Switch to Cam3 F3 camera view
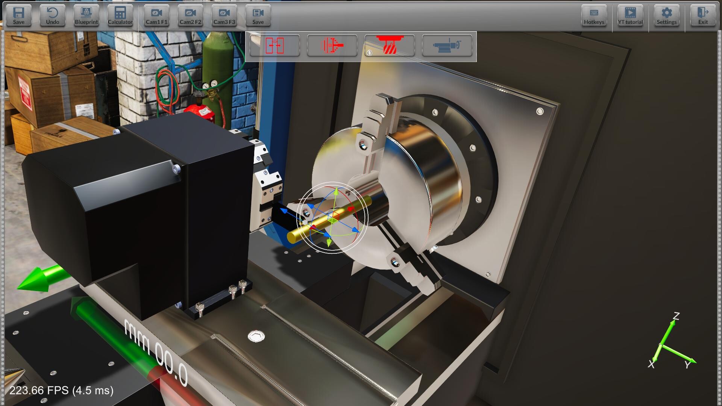This screenshot has width=722, height=406. tap(224, 15)
